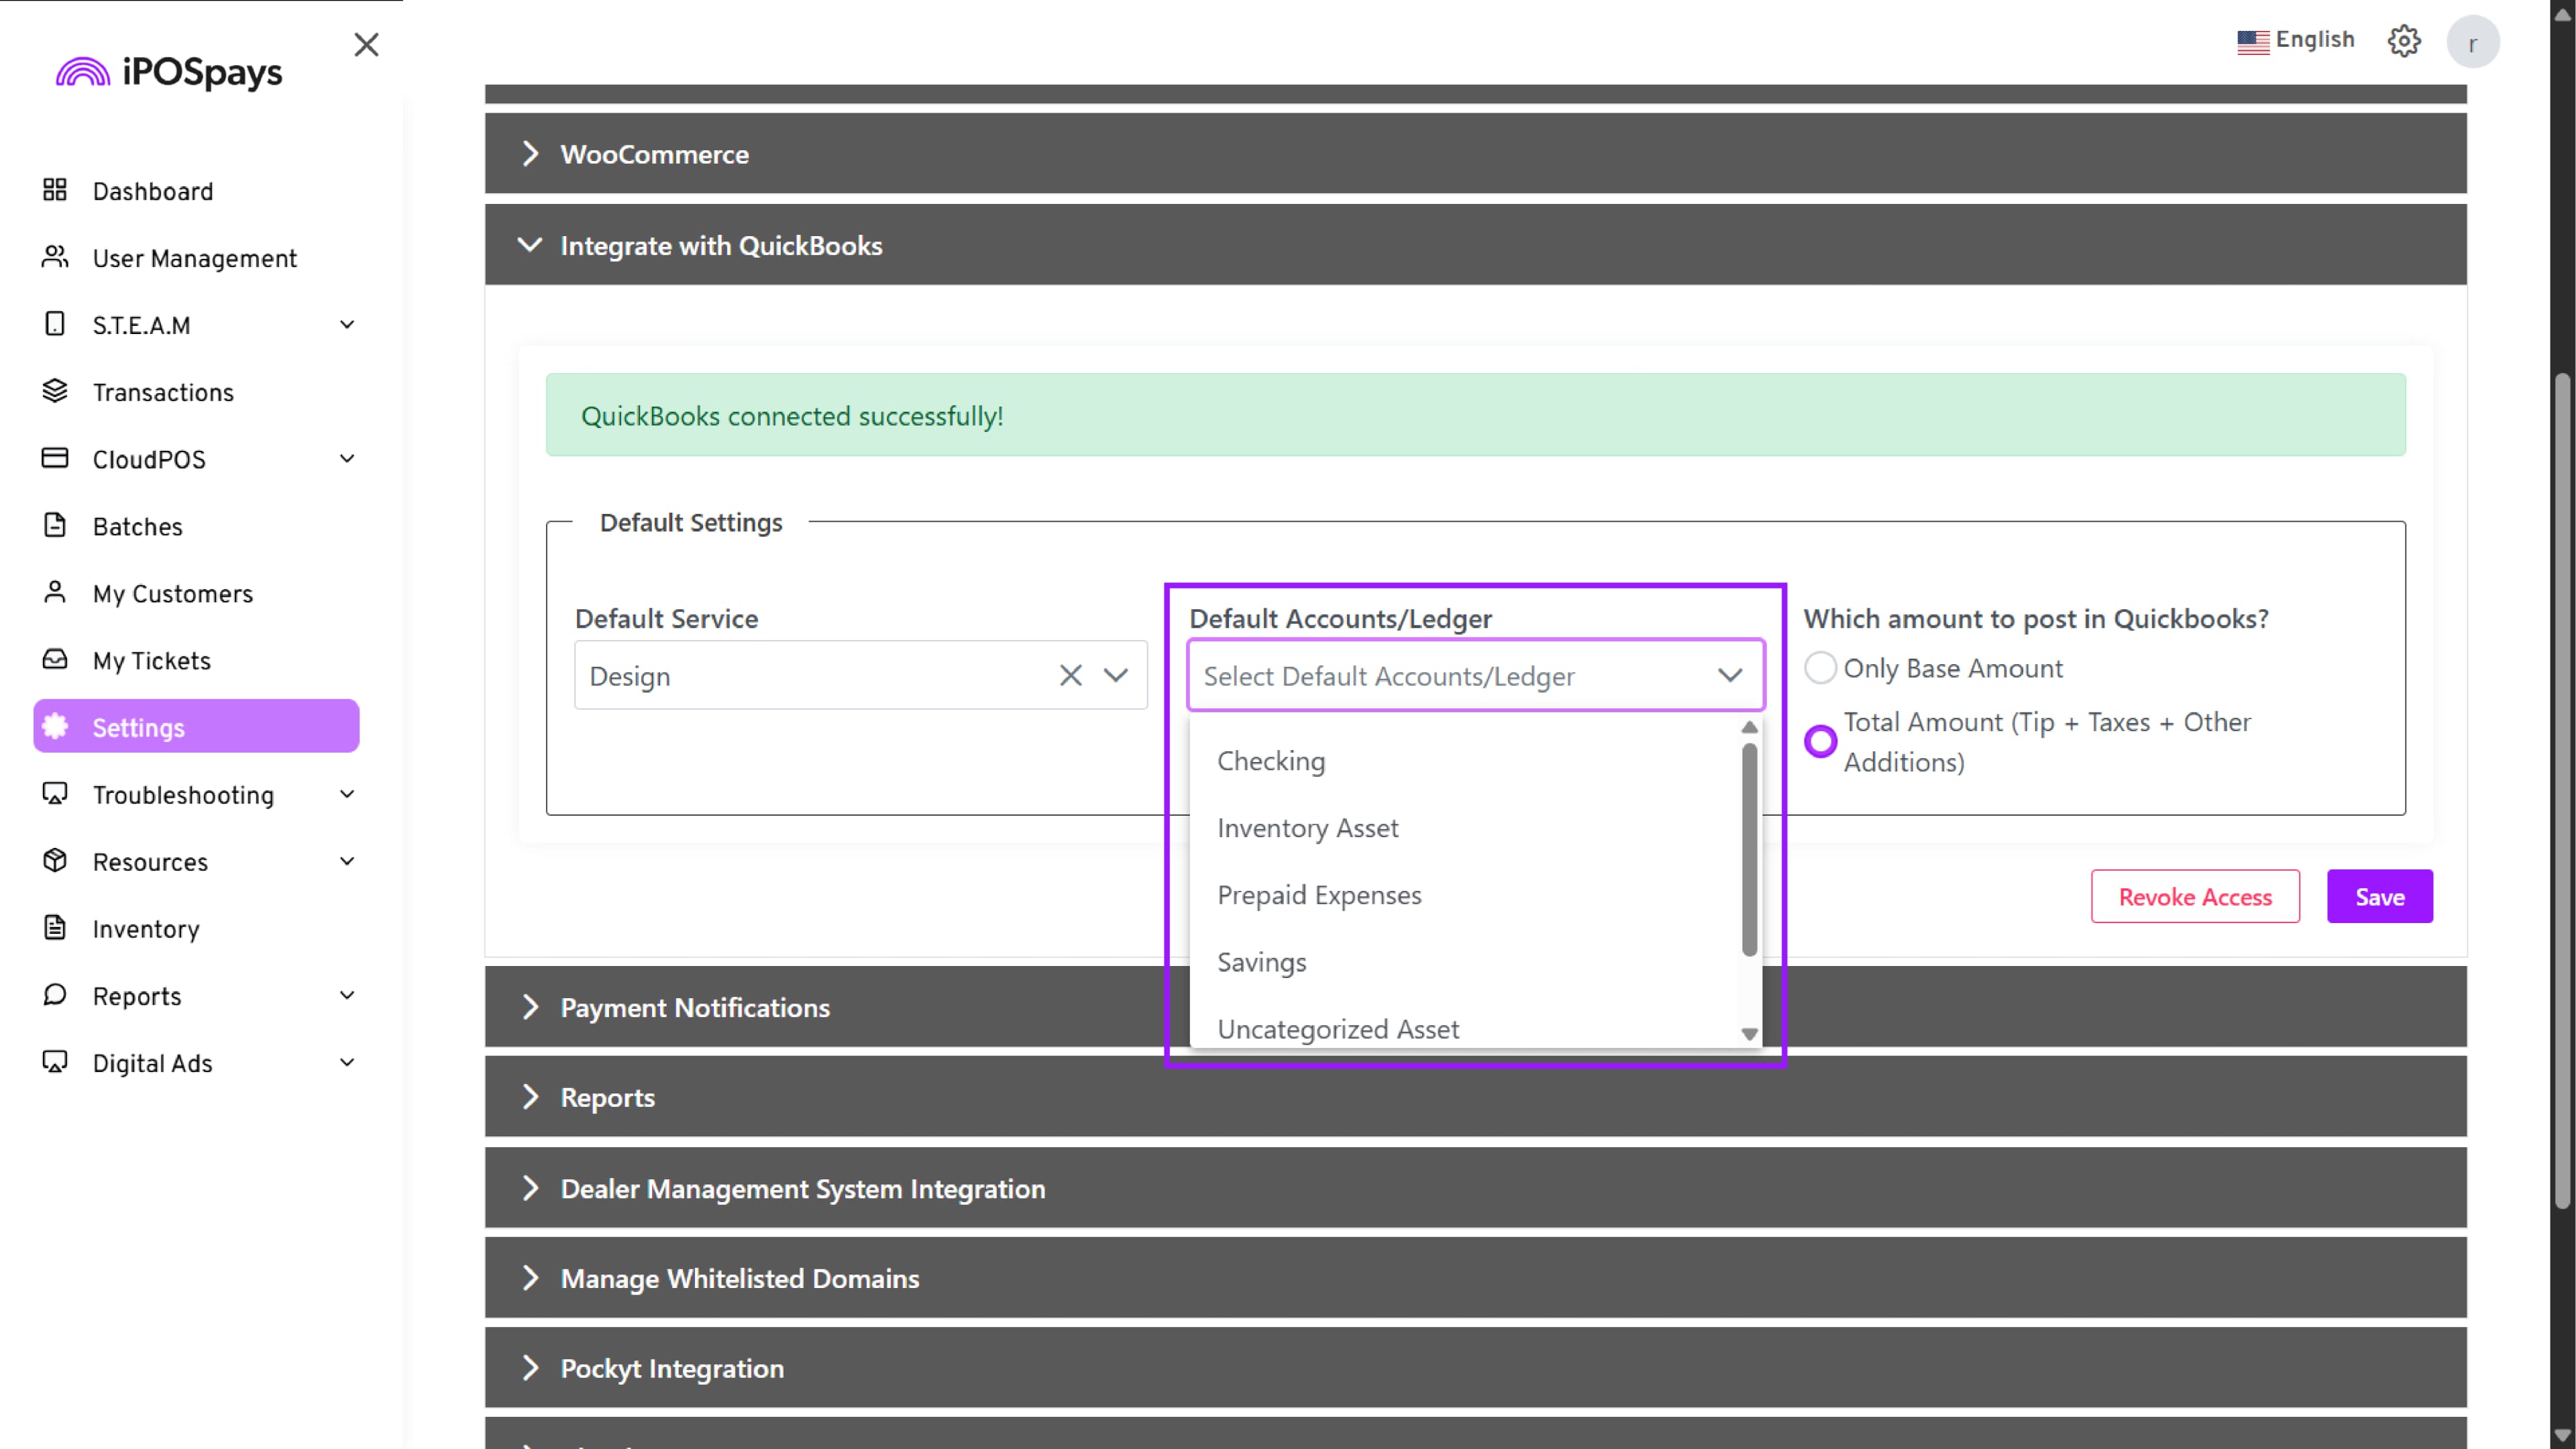Choose Prepaid Expenses from the ledger list
The height and width of the screenshot is (1449, 2576).
1319,895
